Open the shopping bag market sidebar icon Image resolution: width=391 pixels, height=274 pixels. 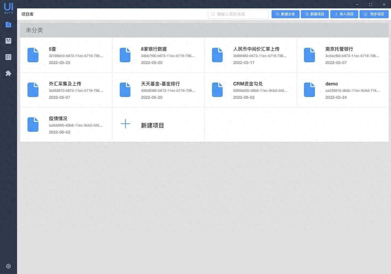[x=8, y=41]
